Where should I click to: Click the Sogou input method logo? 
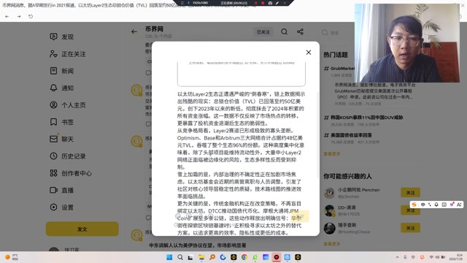click(414, 205)
